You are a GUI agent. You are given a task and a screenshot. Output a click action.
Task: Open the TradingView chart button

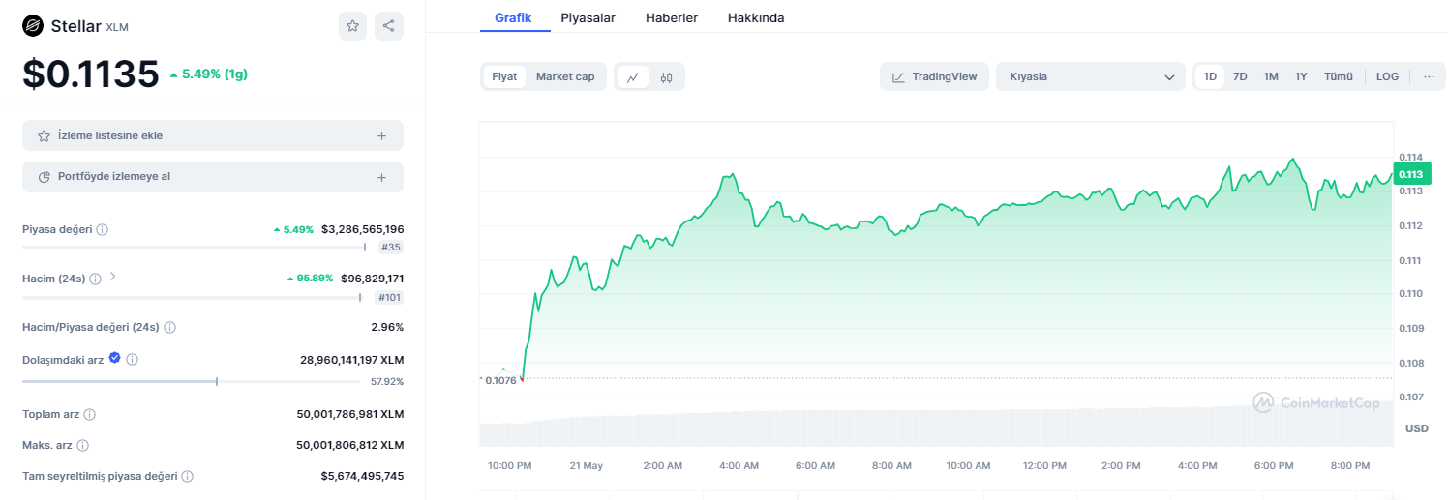[934, 76]
